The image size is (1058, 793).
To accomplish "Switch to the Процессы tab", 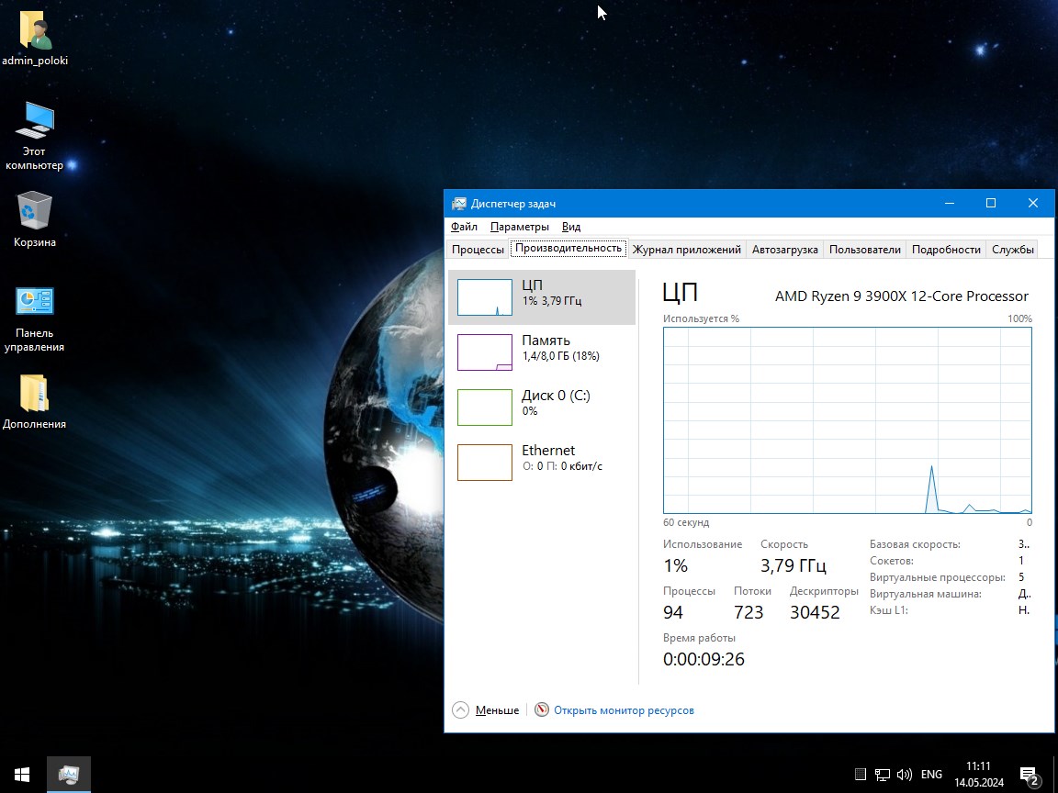I will point(478,249).
